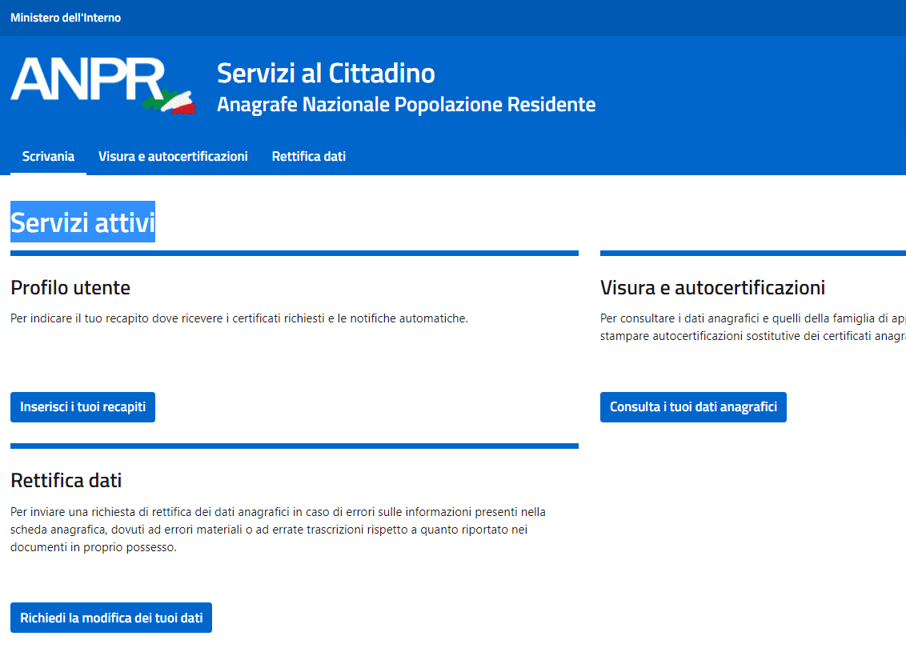Switch to the Scrivania tab
Viewport: 906px width, 648px height.
coord(48,156)
